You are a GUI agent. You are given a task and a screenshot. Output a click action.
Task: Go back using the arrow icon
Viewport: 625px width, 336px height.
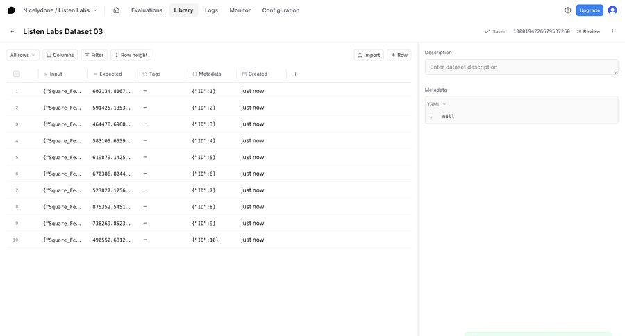12,31
